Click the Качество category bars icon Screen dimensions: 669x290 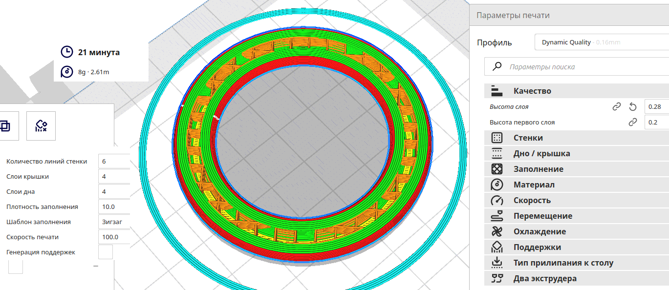496,91
